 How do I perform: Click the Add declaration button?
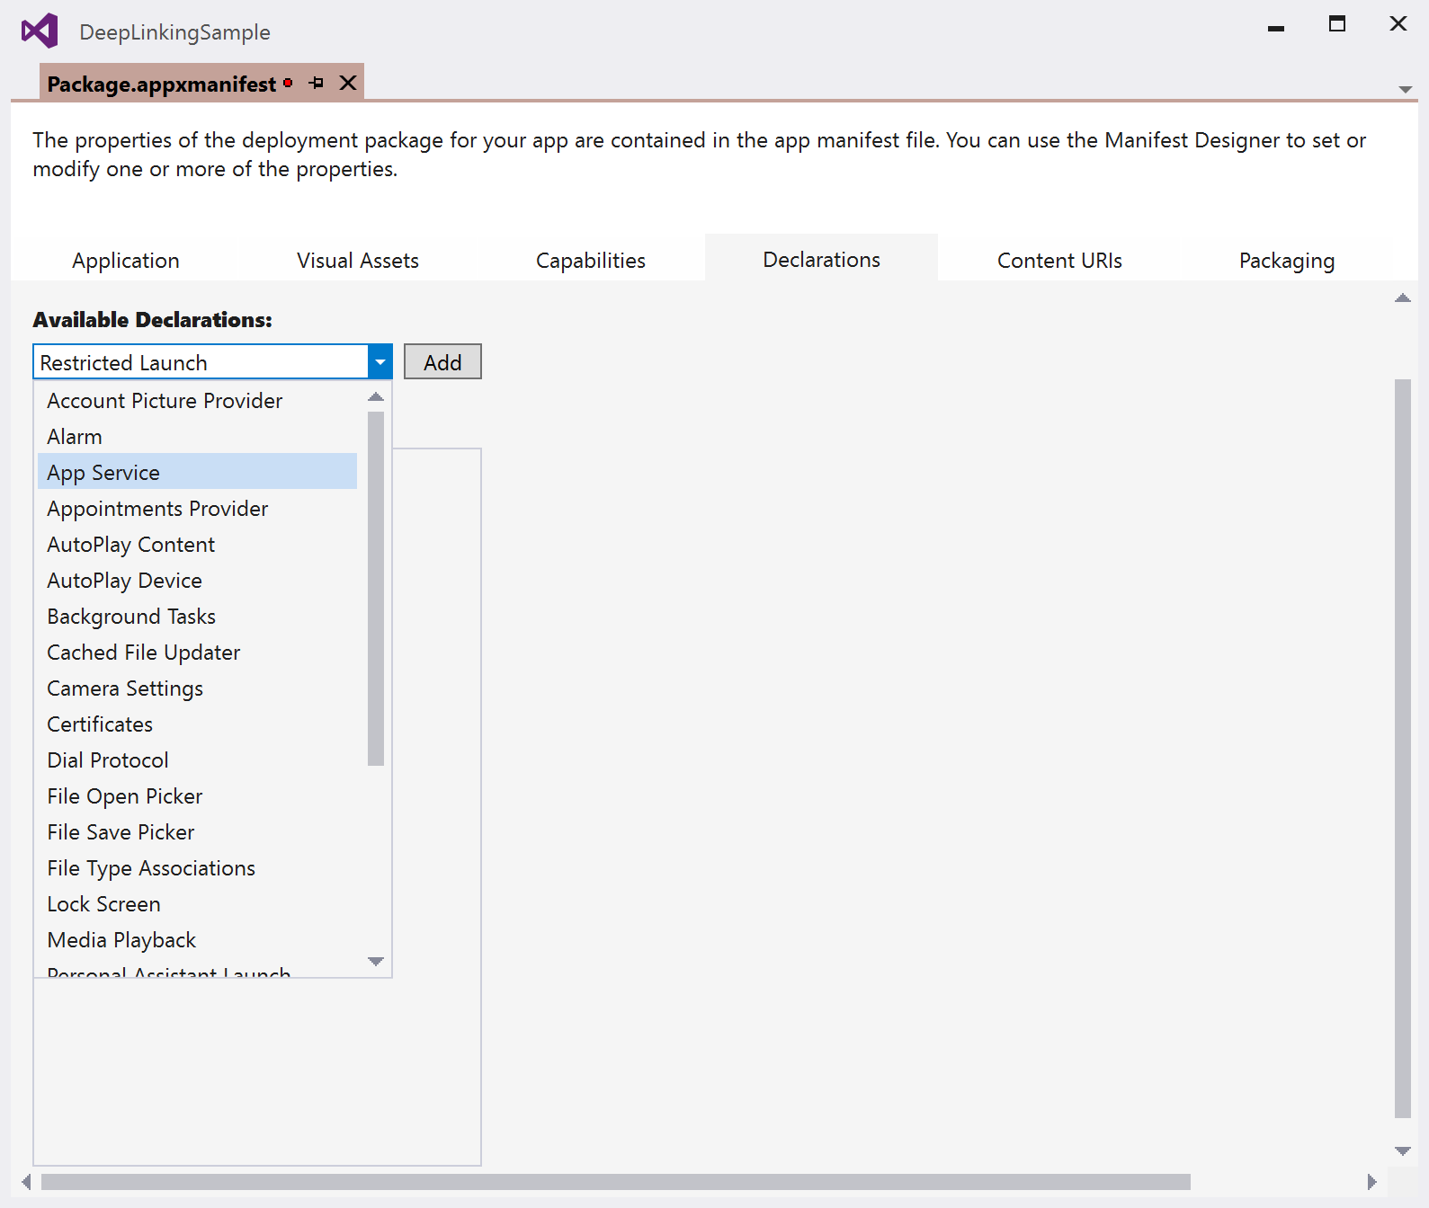[442, 361]
